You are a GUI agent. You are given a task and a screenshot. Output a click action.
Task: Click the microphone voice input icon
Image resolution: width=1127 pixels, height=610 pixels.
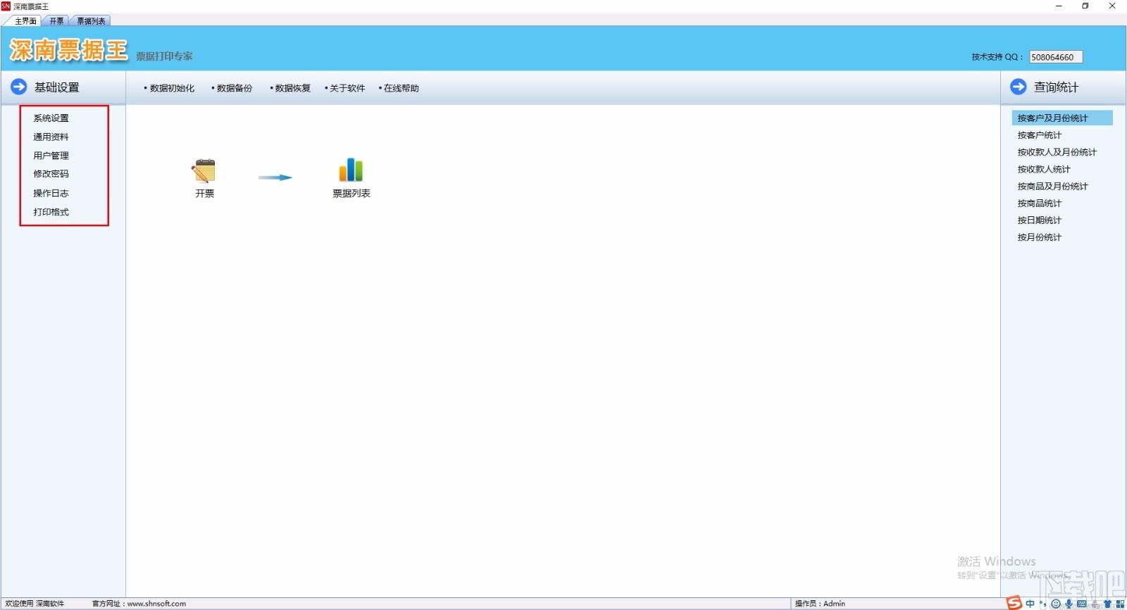[x=1069, y=604]
